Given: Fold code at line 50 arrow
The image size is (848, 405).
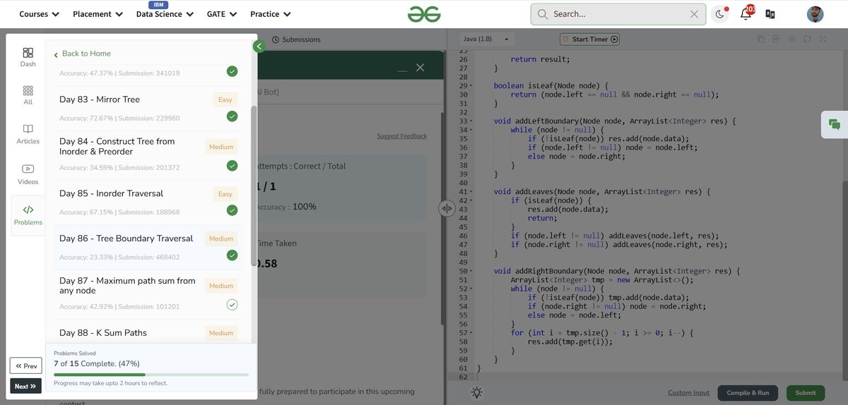Looking at the screenshot, I should point(471,271).
